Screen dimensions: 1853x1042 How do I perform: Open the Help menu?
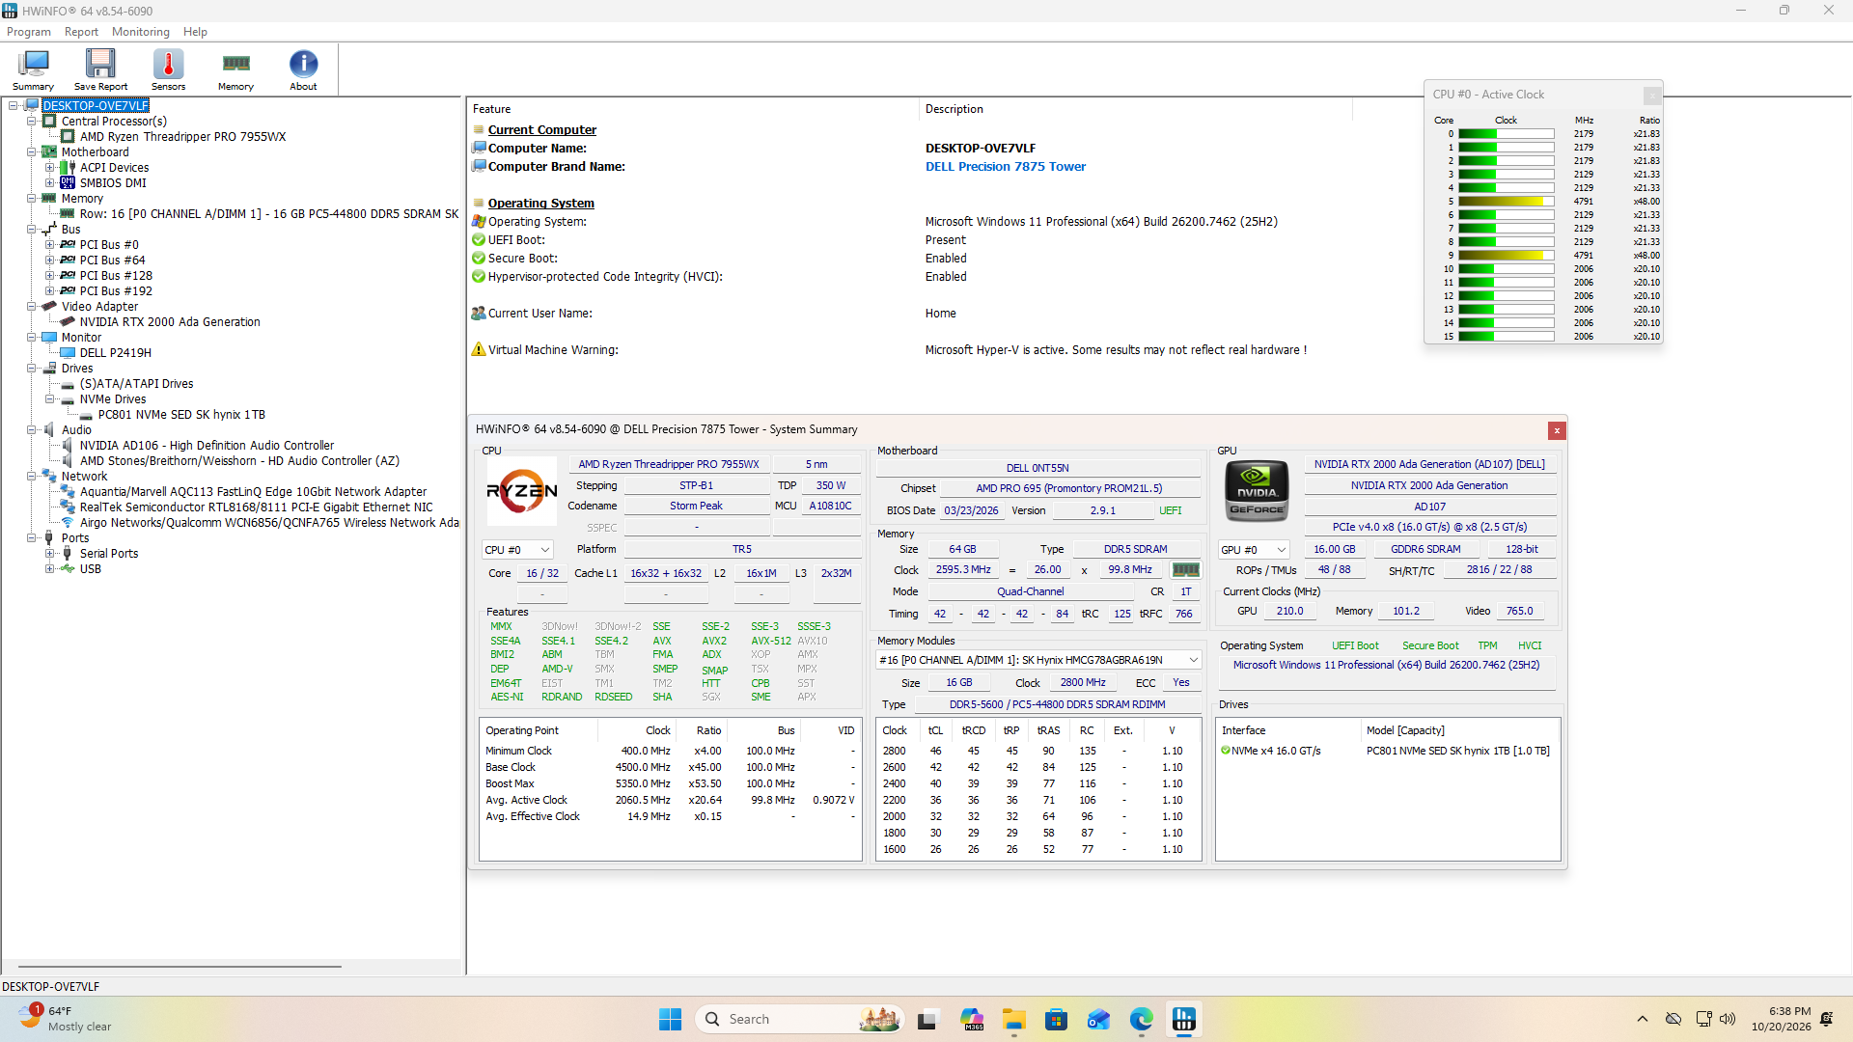click(195, 32)
